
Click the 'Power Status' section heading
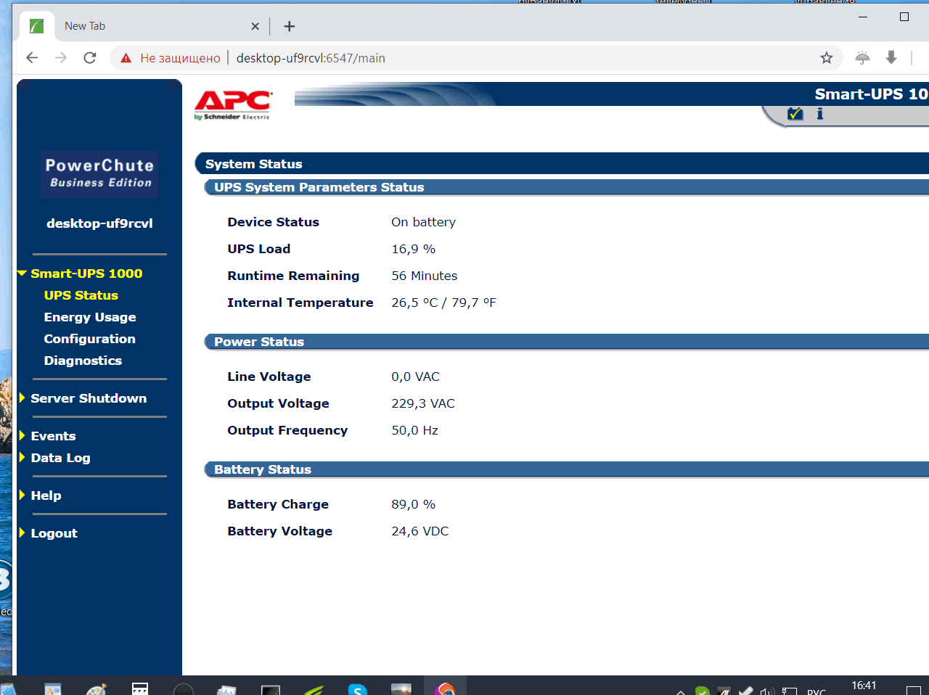pyautogui.click(x=259, y=342)
